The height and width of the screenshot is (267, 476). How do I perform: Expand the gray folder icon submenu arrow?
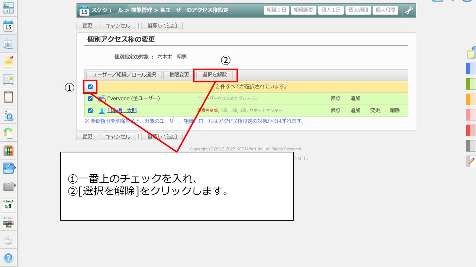click(x=15, y=185)
